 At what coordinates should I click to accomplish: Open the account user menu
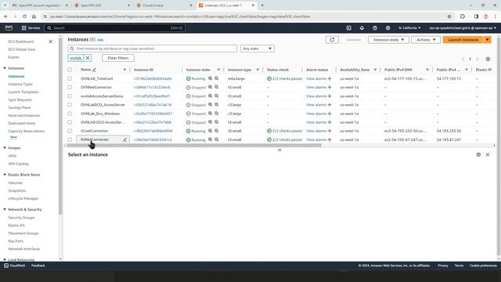(463, 28)
